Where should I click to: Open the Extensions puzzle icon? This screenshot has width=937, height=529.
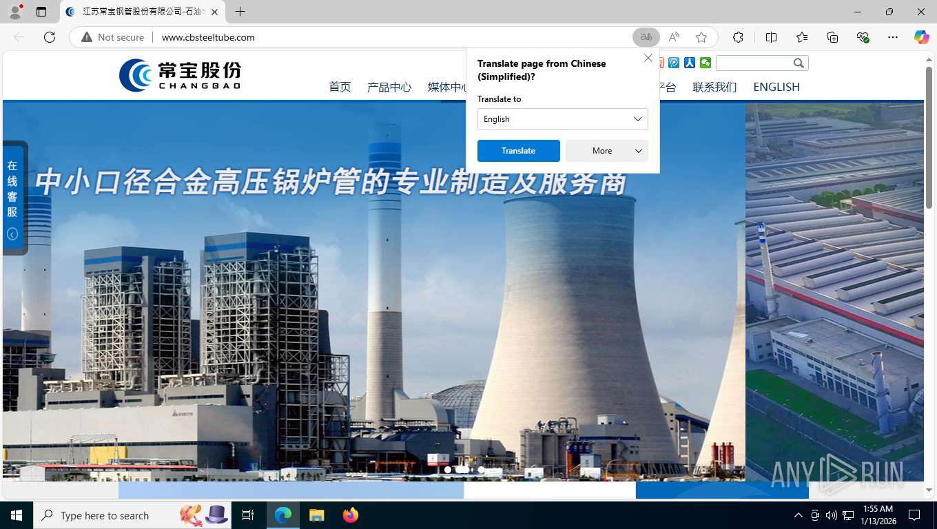coord(738,37)
